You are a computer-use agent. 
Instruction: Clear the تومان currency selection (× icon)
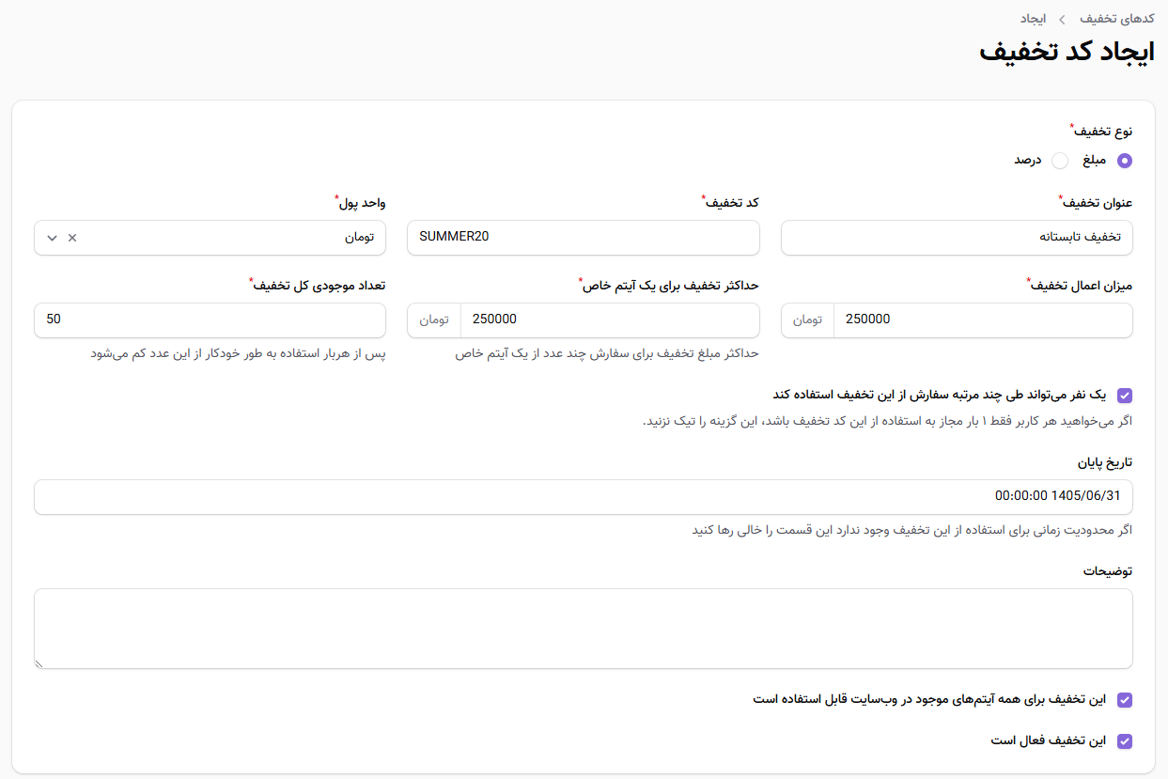tap(72, 238)
